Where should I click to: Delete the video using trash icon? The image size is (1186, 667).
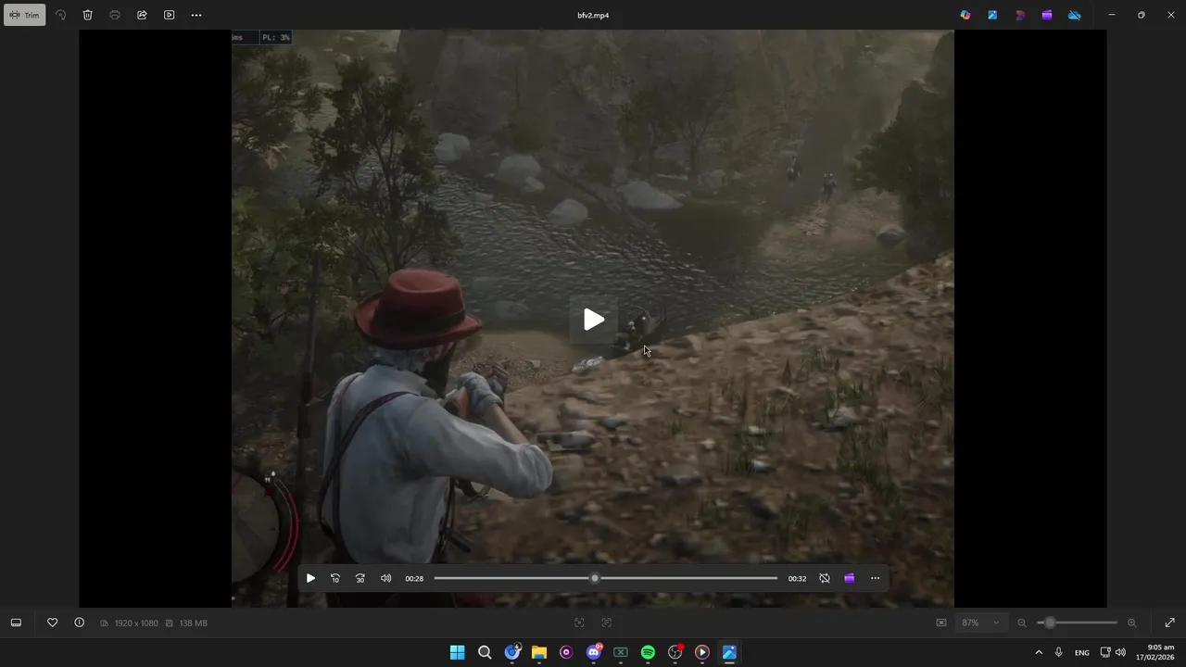click(87, 15)
